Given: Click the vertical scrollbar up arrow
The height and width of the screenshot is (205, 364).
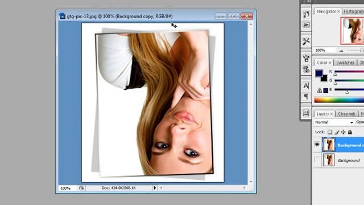Looking at the screenshot, I should tap(251, 24).
